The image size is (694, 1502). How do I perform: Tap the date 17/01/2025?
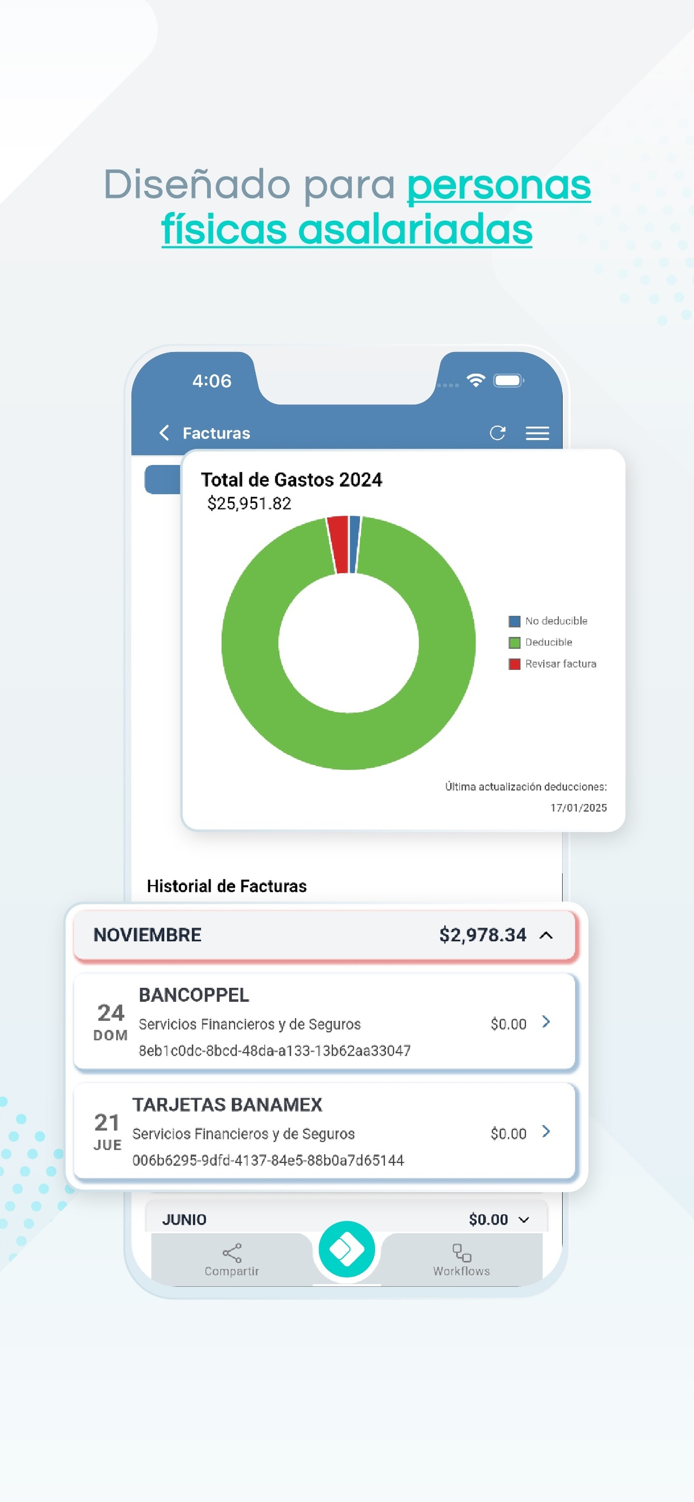click(578, 807)
